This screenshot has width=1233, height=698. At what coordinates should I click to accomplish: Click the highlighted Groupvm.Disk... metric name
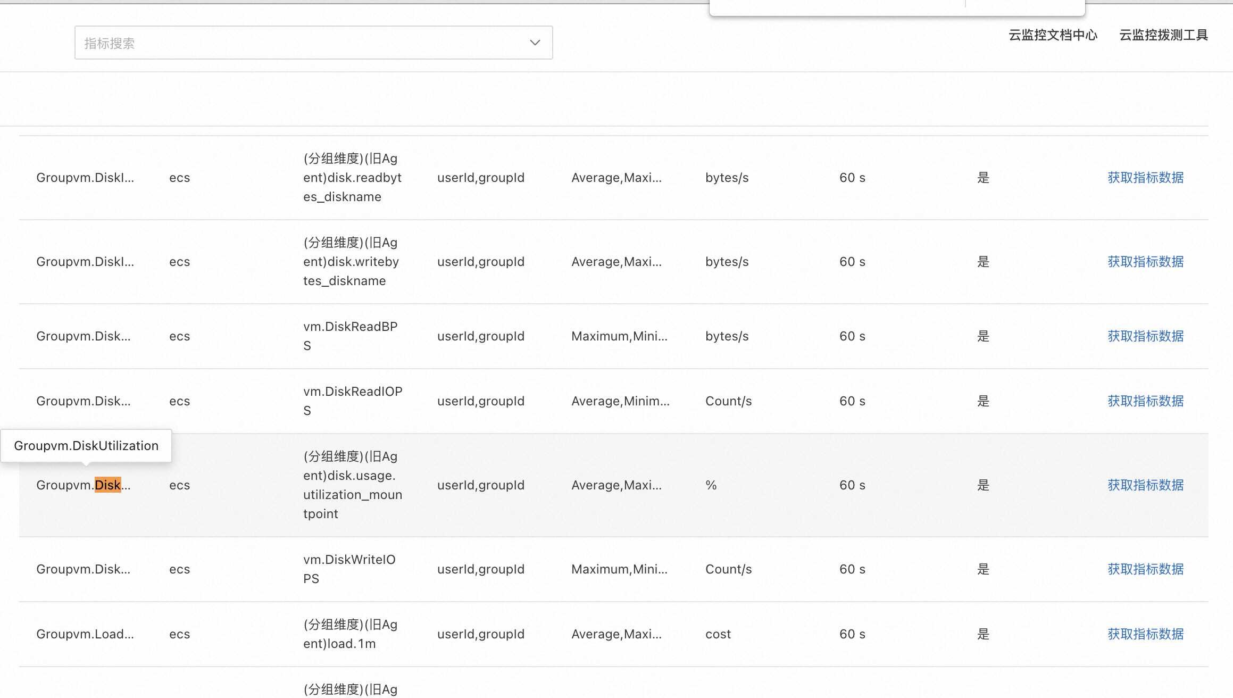[x=84, y=485]
